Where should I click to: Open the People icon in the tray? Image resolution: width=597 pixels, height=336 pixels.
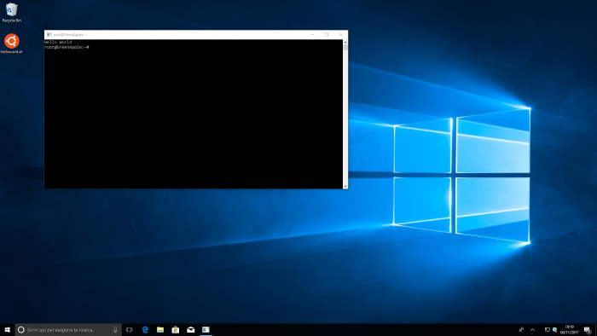pos(521,329)
